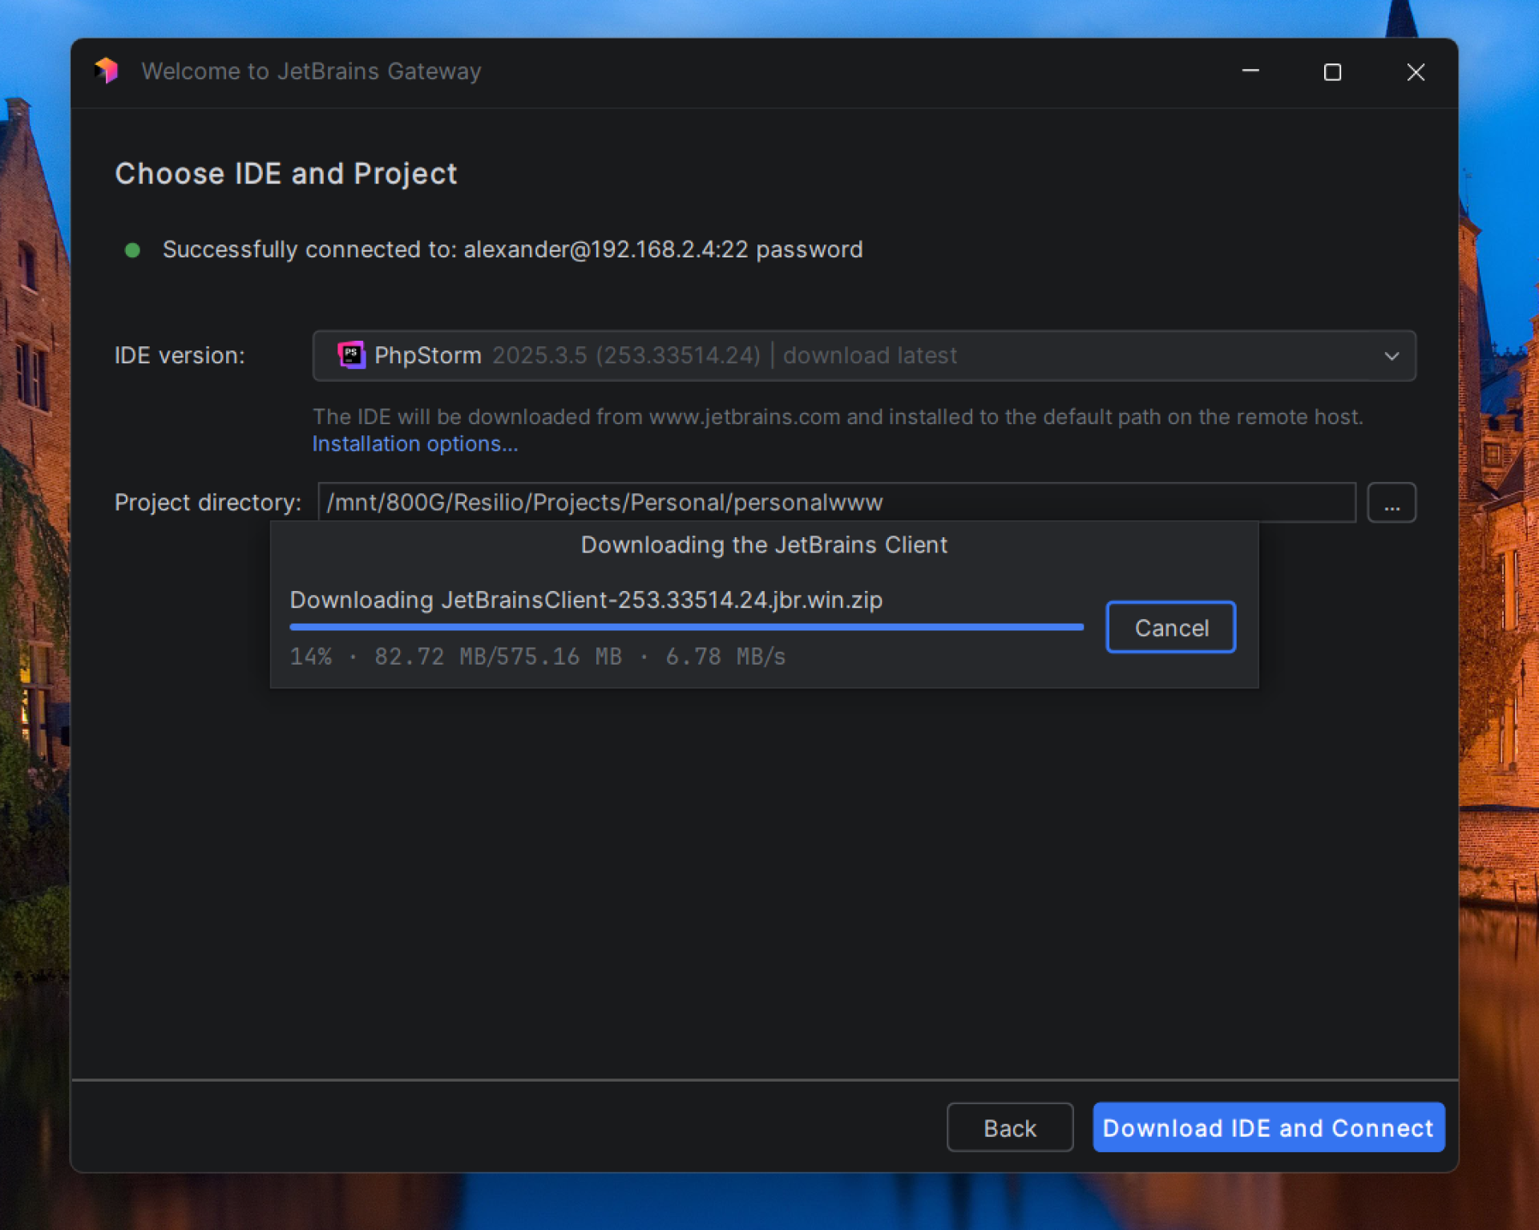Open the Installation options link

415,444
